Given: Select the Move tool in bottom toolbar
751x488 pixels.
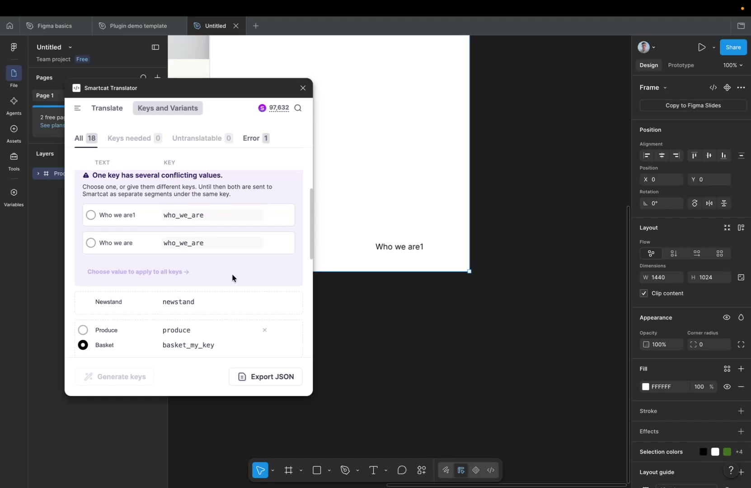Looking at the screenshot, I should click(261, 470).
